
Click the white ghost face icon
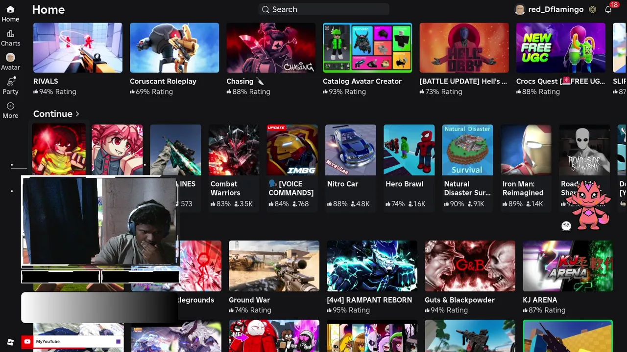pyautogui.click(x=566, y=226)
